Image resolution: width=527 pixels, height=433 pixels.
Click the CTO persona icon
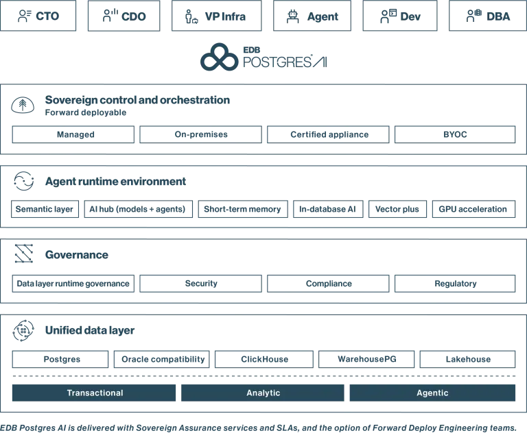pos(25,16)
